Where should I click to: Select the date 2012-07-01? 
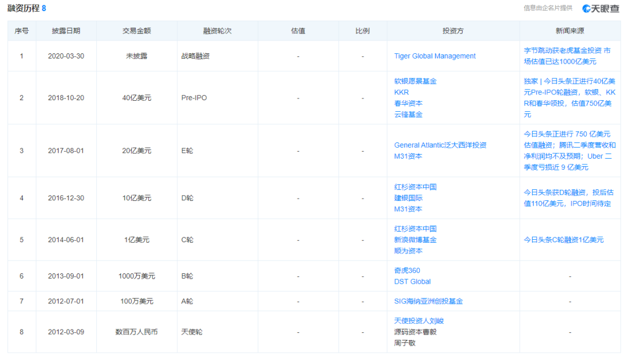[x=66, y=302]
